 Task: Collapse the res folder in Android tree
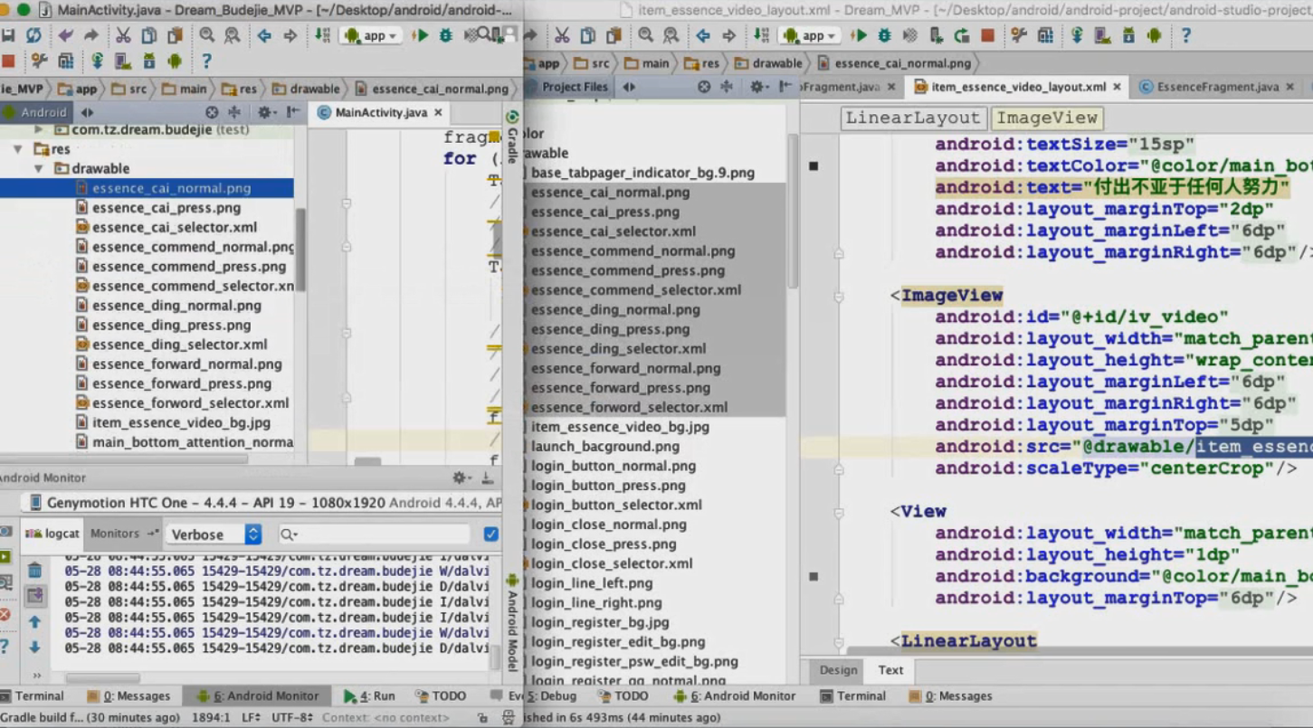coord(17,148)
